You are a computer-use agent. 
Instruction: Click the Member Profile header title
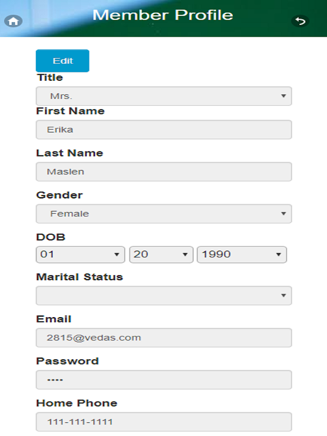click(163, 15)
